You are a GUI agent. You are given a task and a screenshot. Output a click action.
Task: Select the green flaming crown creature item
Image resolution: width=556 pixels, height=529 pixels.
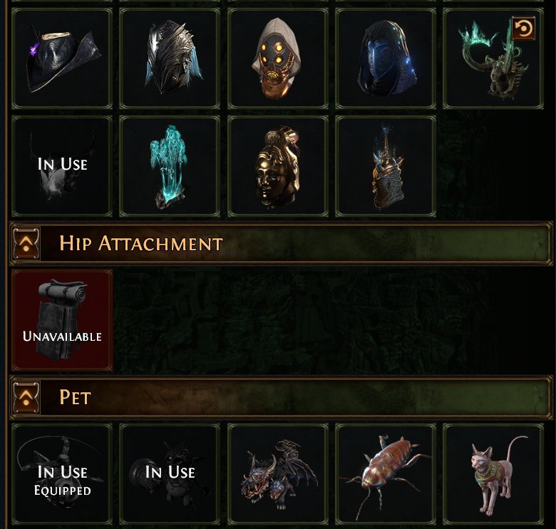tap(493, 59)
